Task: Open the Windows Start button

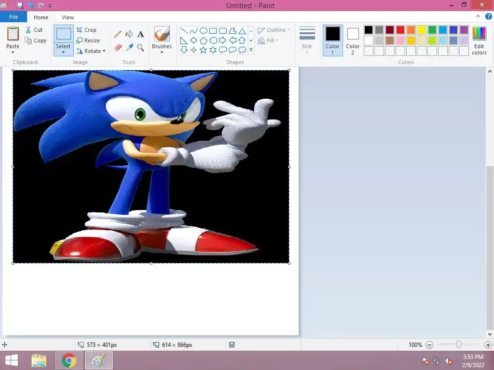Action: 12,360
